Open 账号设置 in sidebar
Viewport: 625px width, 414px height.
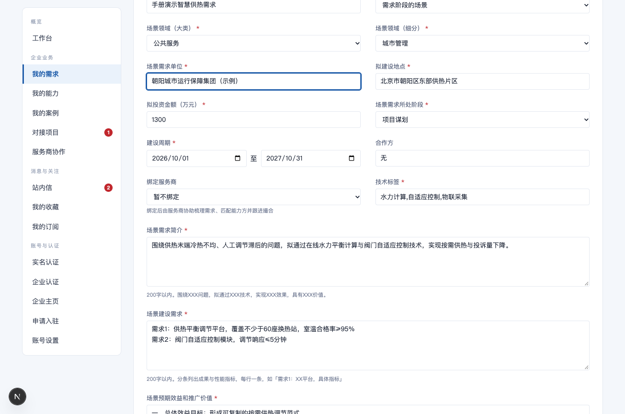pyautogui.click(x=72, y=340)
